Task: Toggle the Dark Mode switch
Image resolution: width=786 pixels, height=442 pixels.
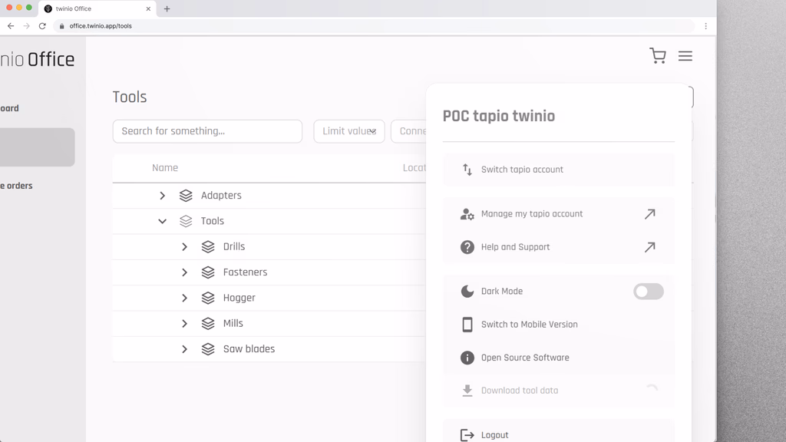Action: click(648, 292)
